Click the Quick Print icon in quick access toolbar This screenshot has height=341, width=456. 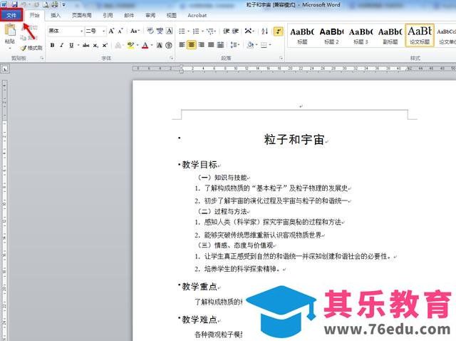(x=55, y=4)
